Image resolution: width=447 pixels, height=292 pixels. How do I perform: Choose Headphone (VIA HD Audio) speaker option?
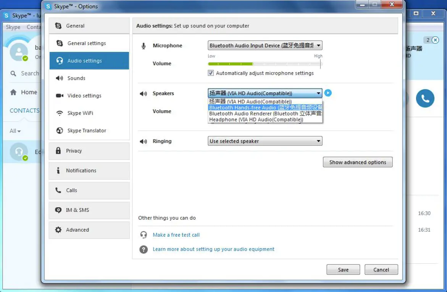pyautogui.click(x=265, y=119)
